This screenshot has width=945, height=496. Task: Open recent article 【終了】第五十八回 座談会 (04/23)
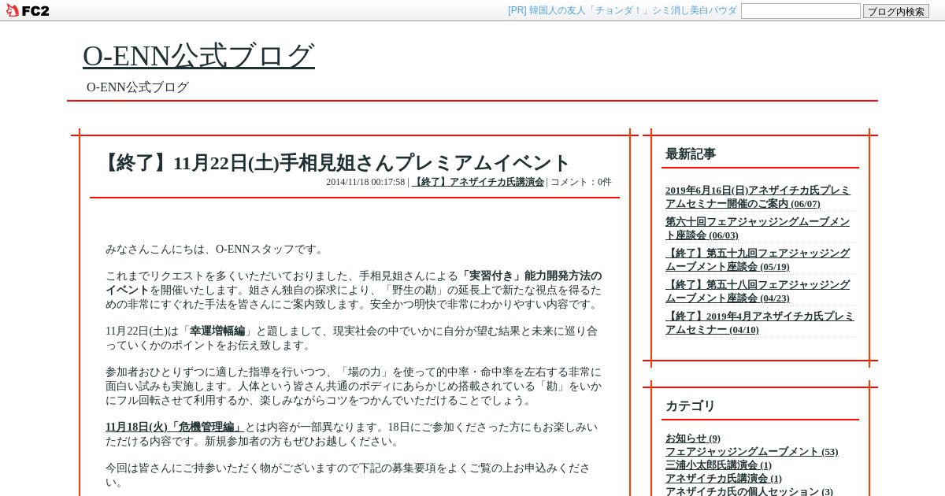(758, 291)
